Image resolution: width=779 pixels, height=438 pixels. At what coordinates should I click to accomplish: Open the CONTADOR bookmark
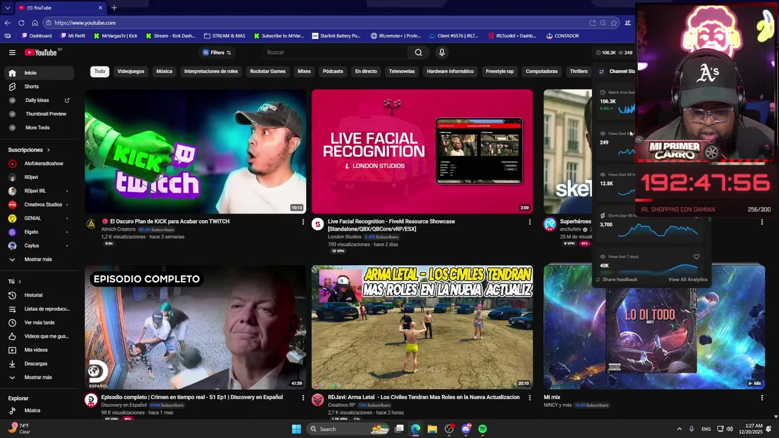point(562,36)
